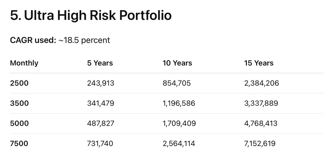Select the 2500 monthly row label
Viewport: 334px width, 158px height.
pos(19,83)
